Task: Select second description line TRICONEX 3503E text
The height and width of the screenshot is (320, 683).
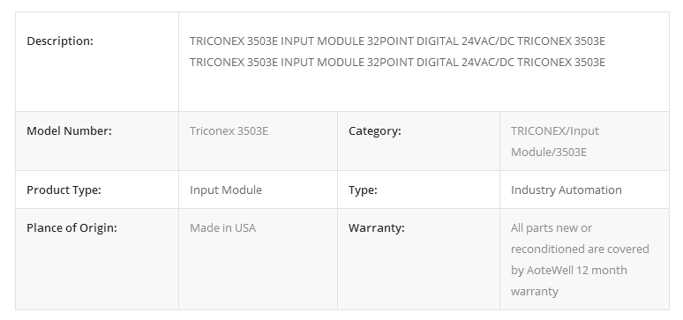Action: point(397,63)
